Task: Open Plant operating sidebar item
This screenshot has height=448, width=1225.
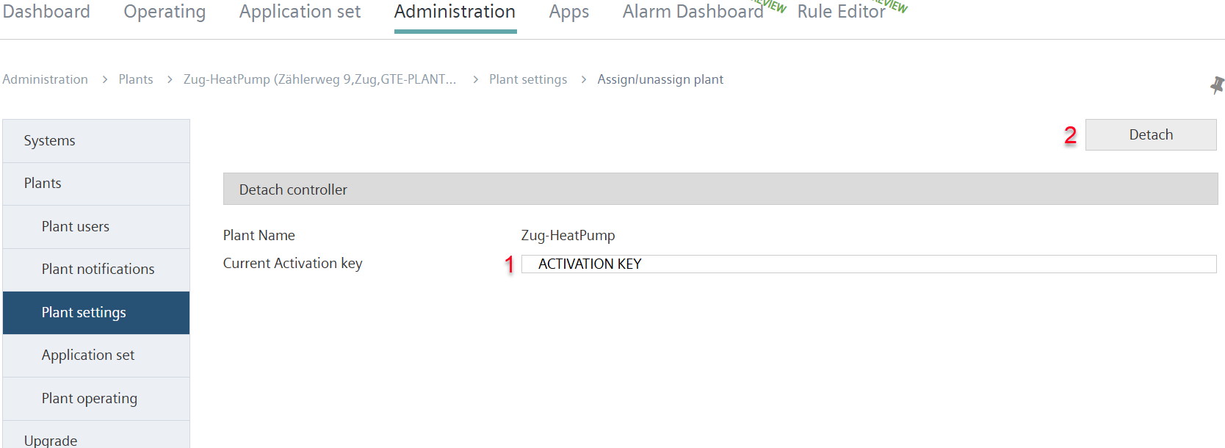Action: coord(96,399)
